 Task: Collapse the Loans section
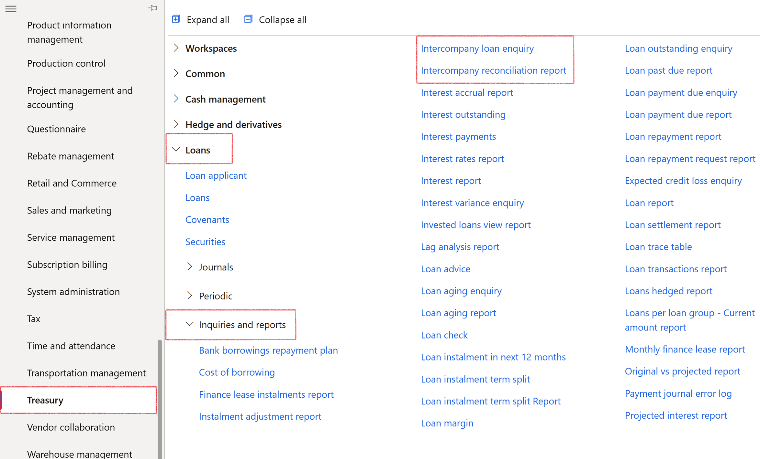pyautogui.click(x=176, y=150)
